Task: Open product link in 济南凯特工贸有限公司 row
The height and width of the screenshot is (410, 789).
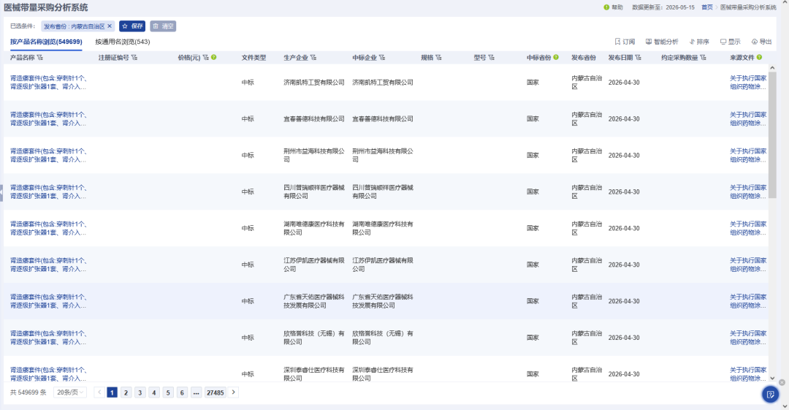Action: point(48,83)
